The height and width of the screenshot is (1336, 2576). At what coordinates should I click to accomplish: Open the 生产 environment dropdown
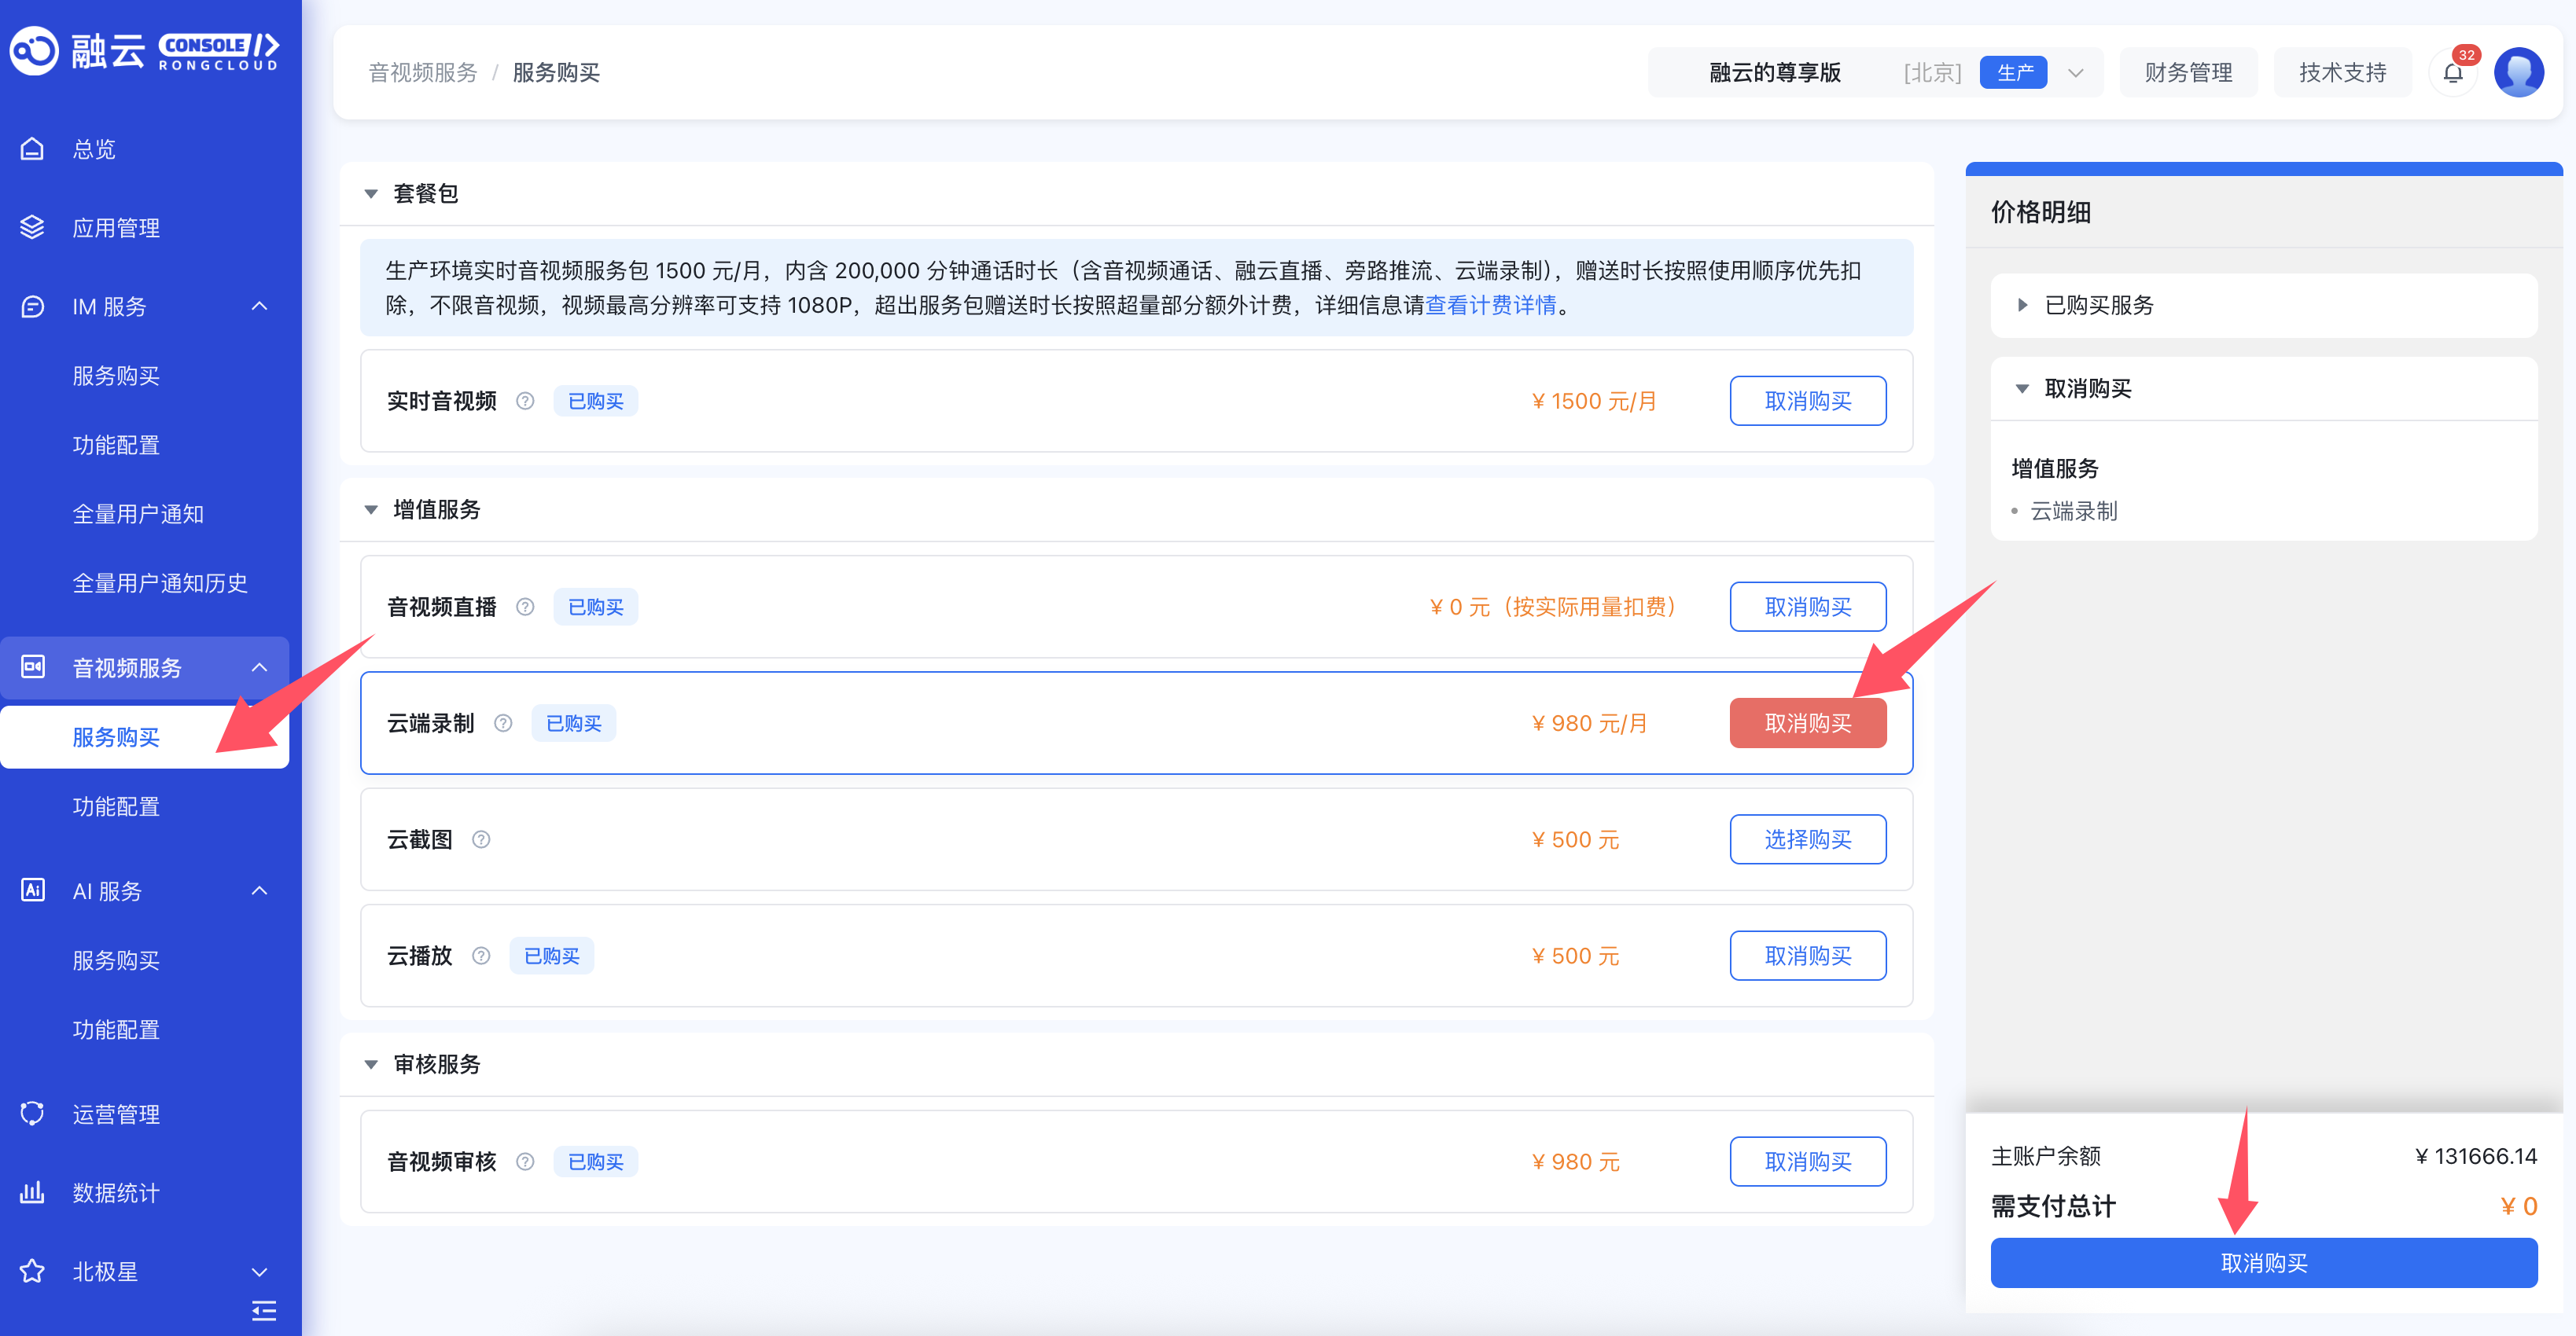(x=2075, y=73)
